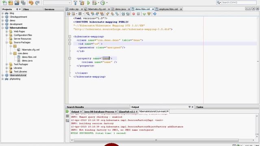Open the Profile Main Project dropdown arrow
The width and height of the screenshot is (260, 146).
[x=107, y=3]
